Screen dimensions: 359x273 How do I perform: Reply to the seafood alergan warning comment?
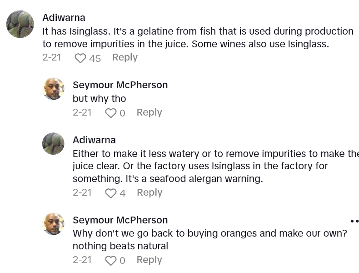pos(149,192)
